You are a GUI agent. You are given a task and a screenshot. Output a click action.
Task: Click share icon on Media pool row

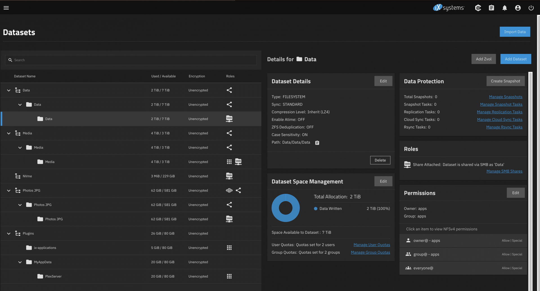(229, 133)
